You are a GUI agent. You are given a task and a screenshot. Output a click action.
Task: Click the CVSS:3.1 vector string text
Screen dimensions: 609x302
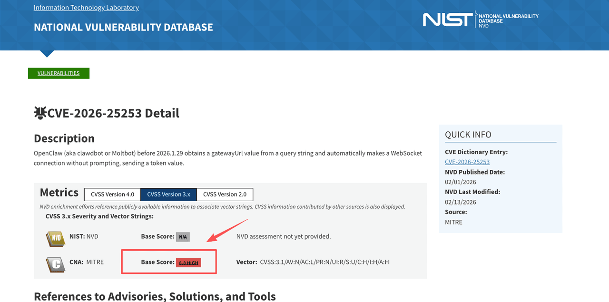point(324,262)
